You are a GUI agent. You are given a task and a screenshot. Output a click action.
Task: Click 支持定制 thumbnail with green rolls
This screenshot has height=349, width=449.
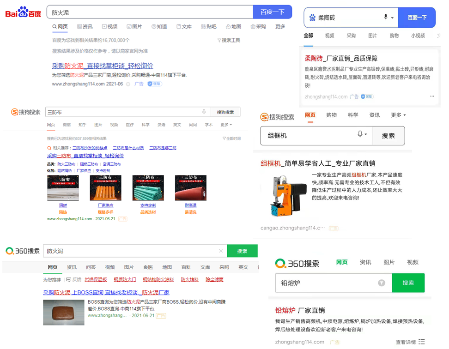[x=148, y=188]
